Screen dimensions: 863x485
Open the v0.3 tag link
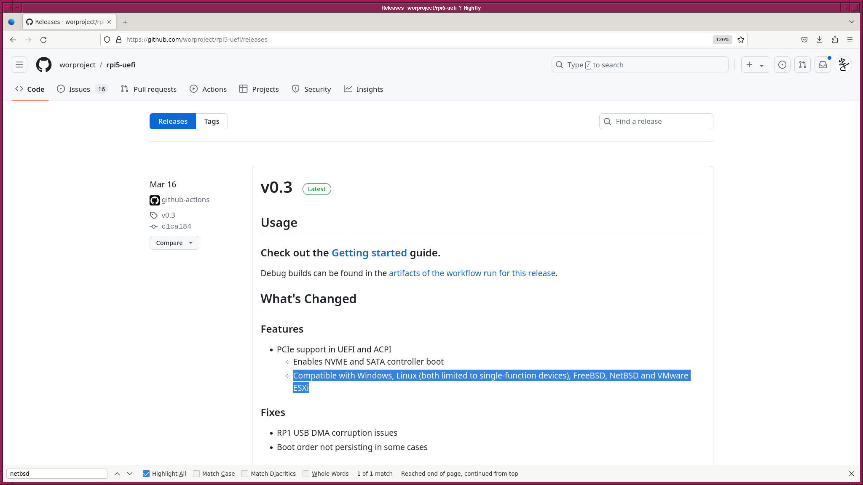click(169, 215)
